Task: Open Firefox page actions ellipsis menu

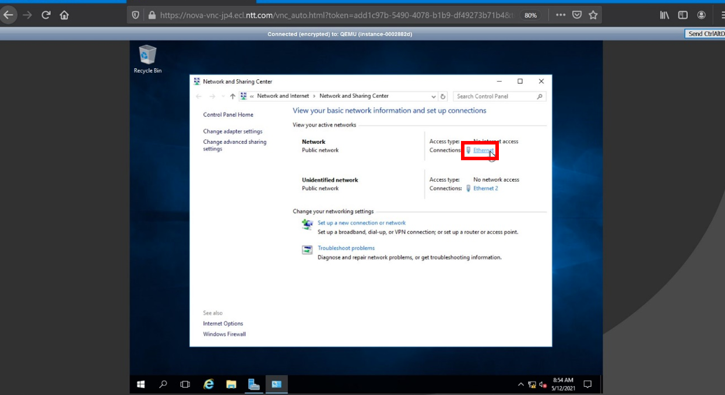Action: (561, 15)
